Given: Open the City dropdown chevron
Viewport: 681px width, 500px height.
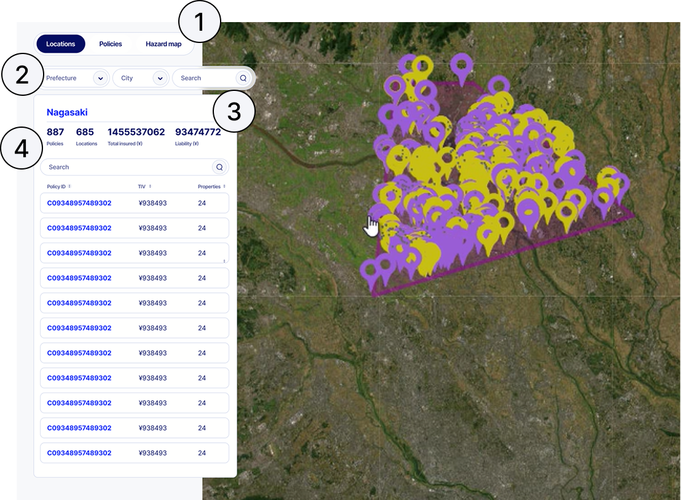Looking at the screenshot, I should [160, 78].
